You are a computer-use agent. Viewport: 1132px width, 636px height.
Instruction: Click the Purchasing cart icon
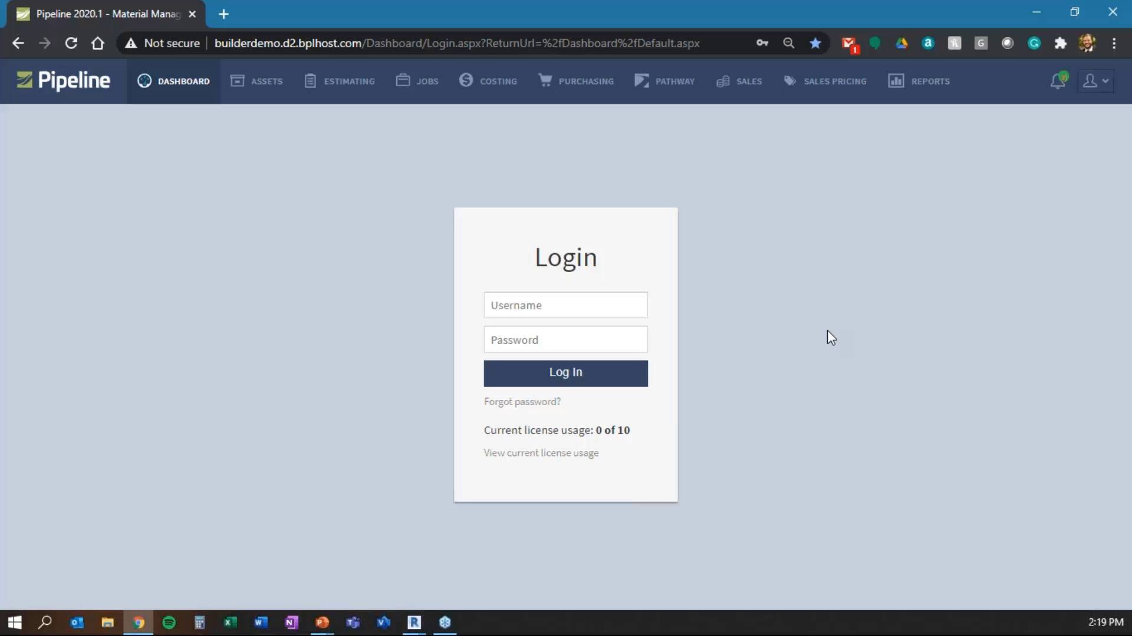545,81
